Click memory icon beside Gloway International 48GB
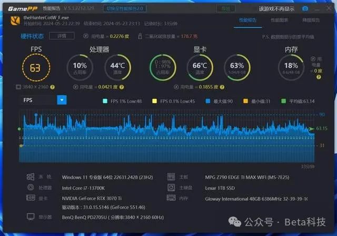 pyautogui.click(x=171, y=198)
